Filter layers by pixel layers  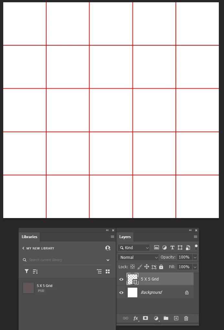[156, 247]
